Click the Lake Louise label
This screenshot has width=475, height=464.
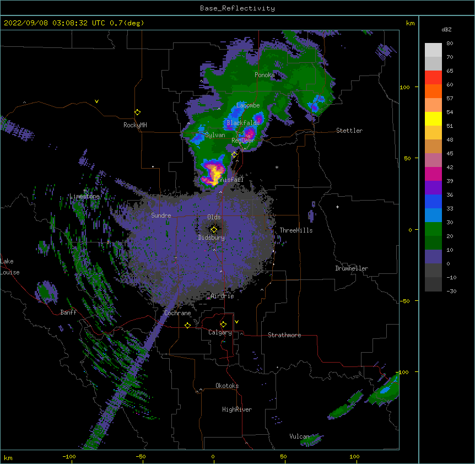(10, 267)
